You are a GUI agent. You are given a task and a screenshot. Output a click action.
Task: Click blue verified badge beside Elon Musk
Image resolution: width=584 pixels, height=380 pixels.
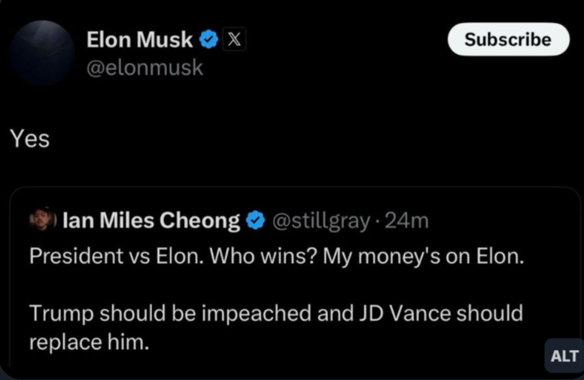pyautogui.click(x=208, y=39)
